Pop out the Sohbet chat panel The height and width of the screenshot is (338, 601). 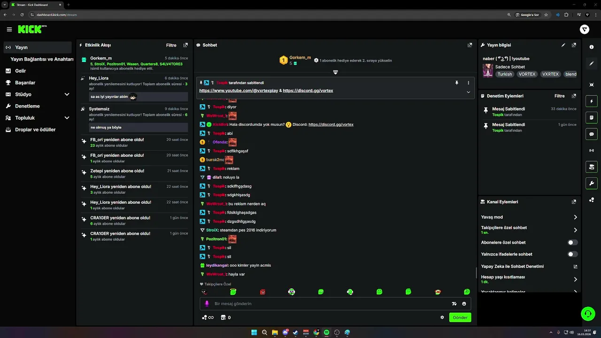click(x=470, y=45)
